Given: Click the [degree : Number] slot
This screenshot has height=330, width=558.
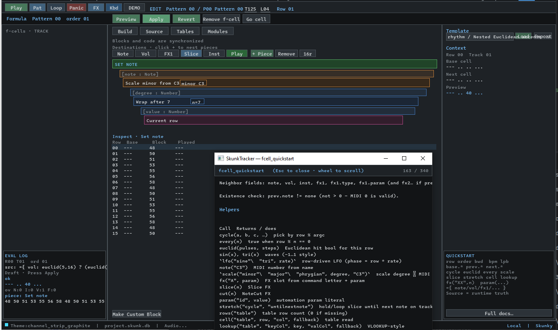Looking at the screenshot, I should (278, 93).
